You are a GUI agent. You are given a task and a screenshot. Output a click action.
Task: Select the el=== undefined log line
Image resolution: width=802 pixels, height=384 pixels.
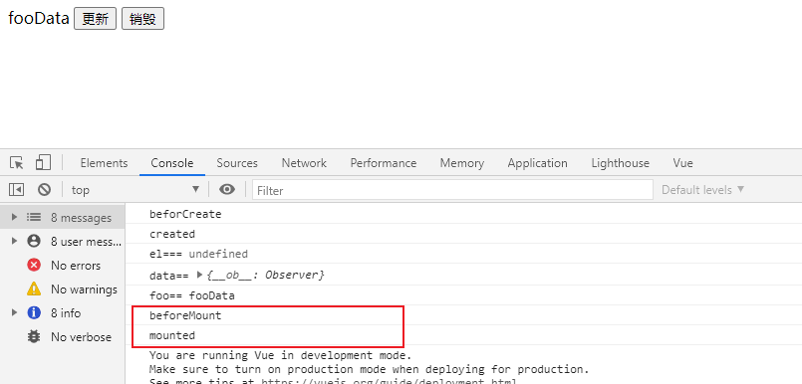click(463, 254)
